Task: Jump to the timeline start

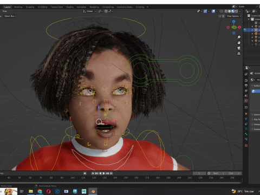Action: (x=93, y=173)
